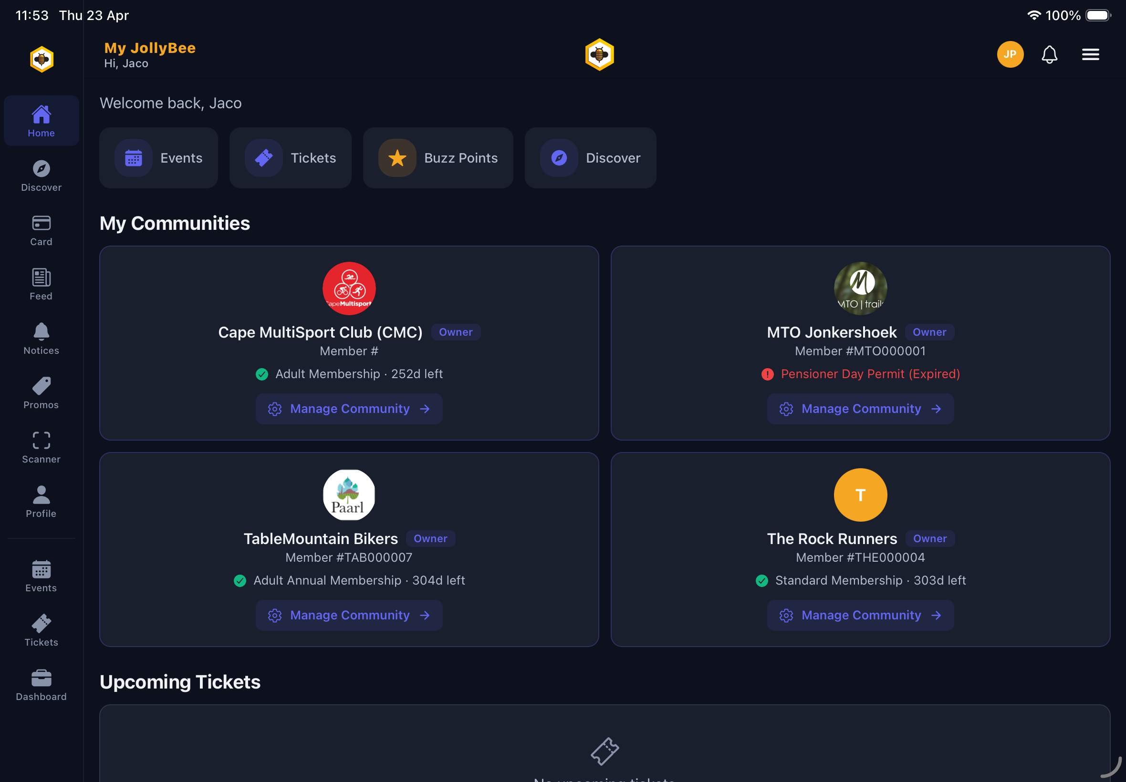The image size is (1126, 782).
Task: Open the hamburger menu
Action: pyautogui.click(x=1090, y=54)
